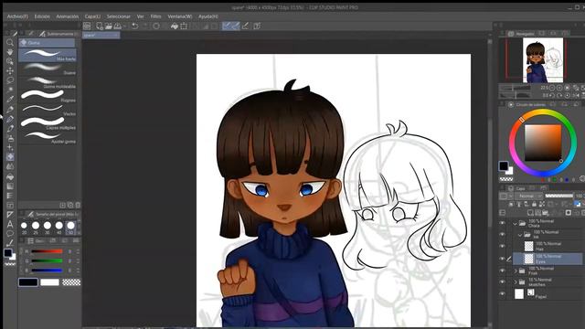Open the layer panel menu icon
Image resolution: width=585 pixels, height=329 pixels.
[x=502, y=213]
